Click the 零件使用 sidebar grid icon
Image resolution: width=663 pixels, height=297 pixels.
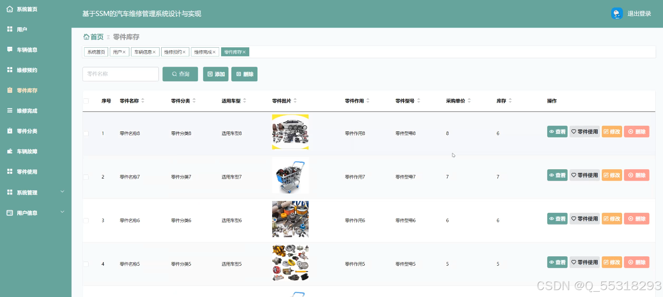click(x=10, y=172)
